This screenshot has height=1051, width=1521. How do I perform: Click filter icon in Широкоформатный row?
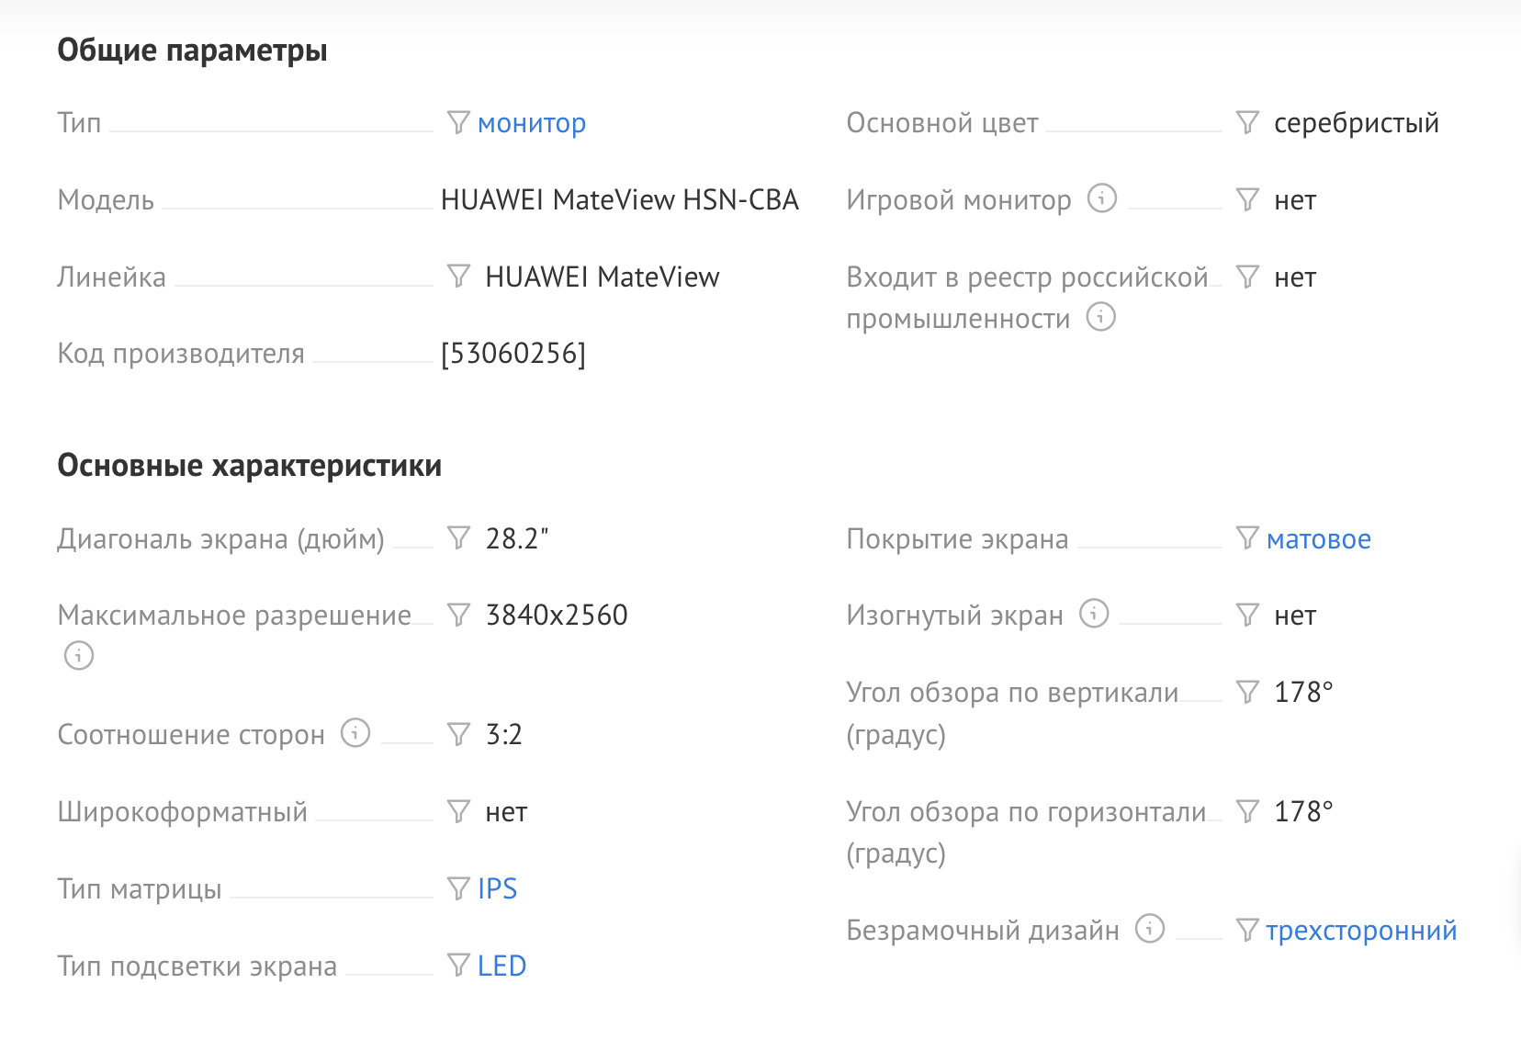click(458, 811)
